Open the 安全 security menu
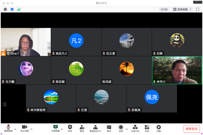The height and width of the screenshot is (135, 203). click(x=70, y=128)
